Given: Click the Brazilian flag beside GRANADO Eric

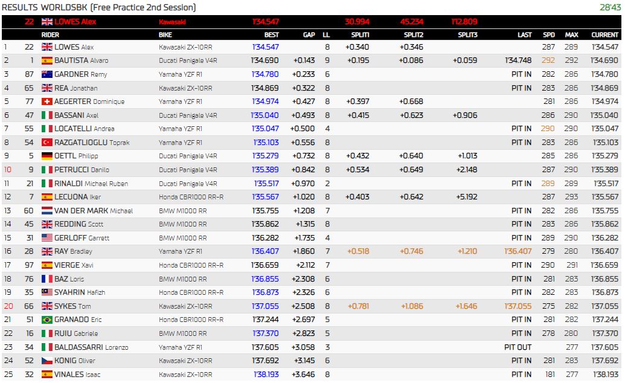Looking at the screenshot, I should (47, 320).
